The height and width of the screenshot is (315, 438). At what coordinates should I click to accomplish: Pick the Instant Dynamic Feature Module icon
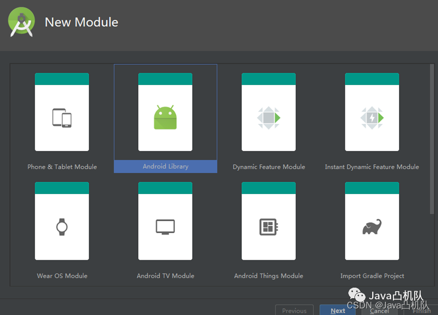pos(372,117)
